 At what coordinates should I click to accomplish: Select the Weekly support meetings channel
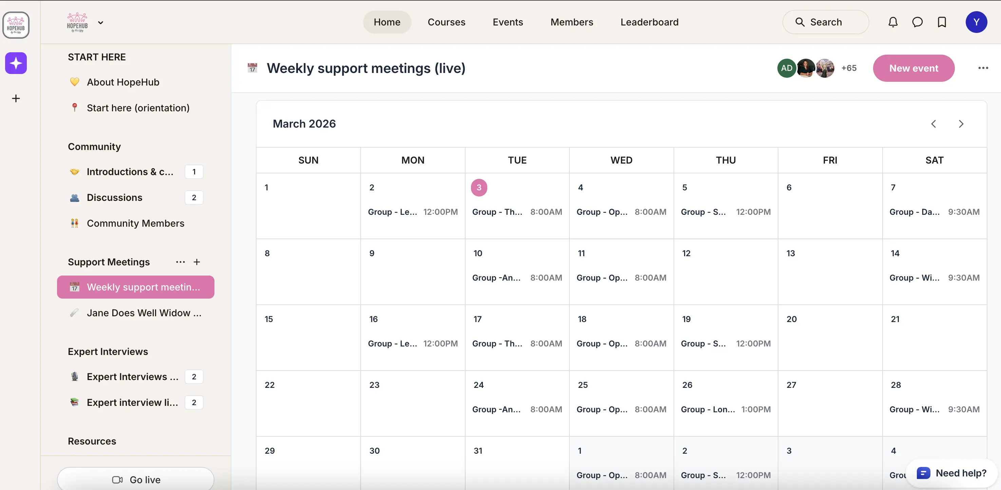point(136,287)
